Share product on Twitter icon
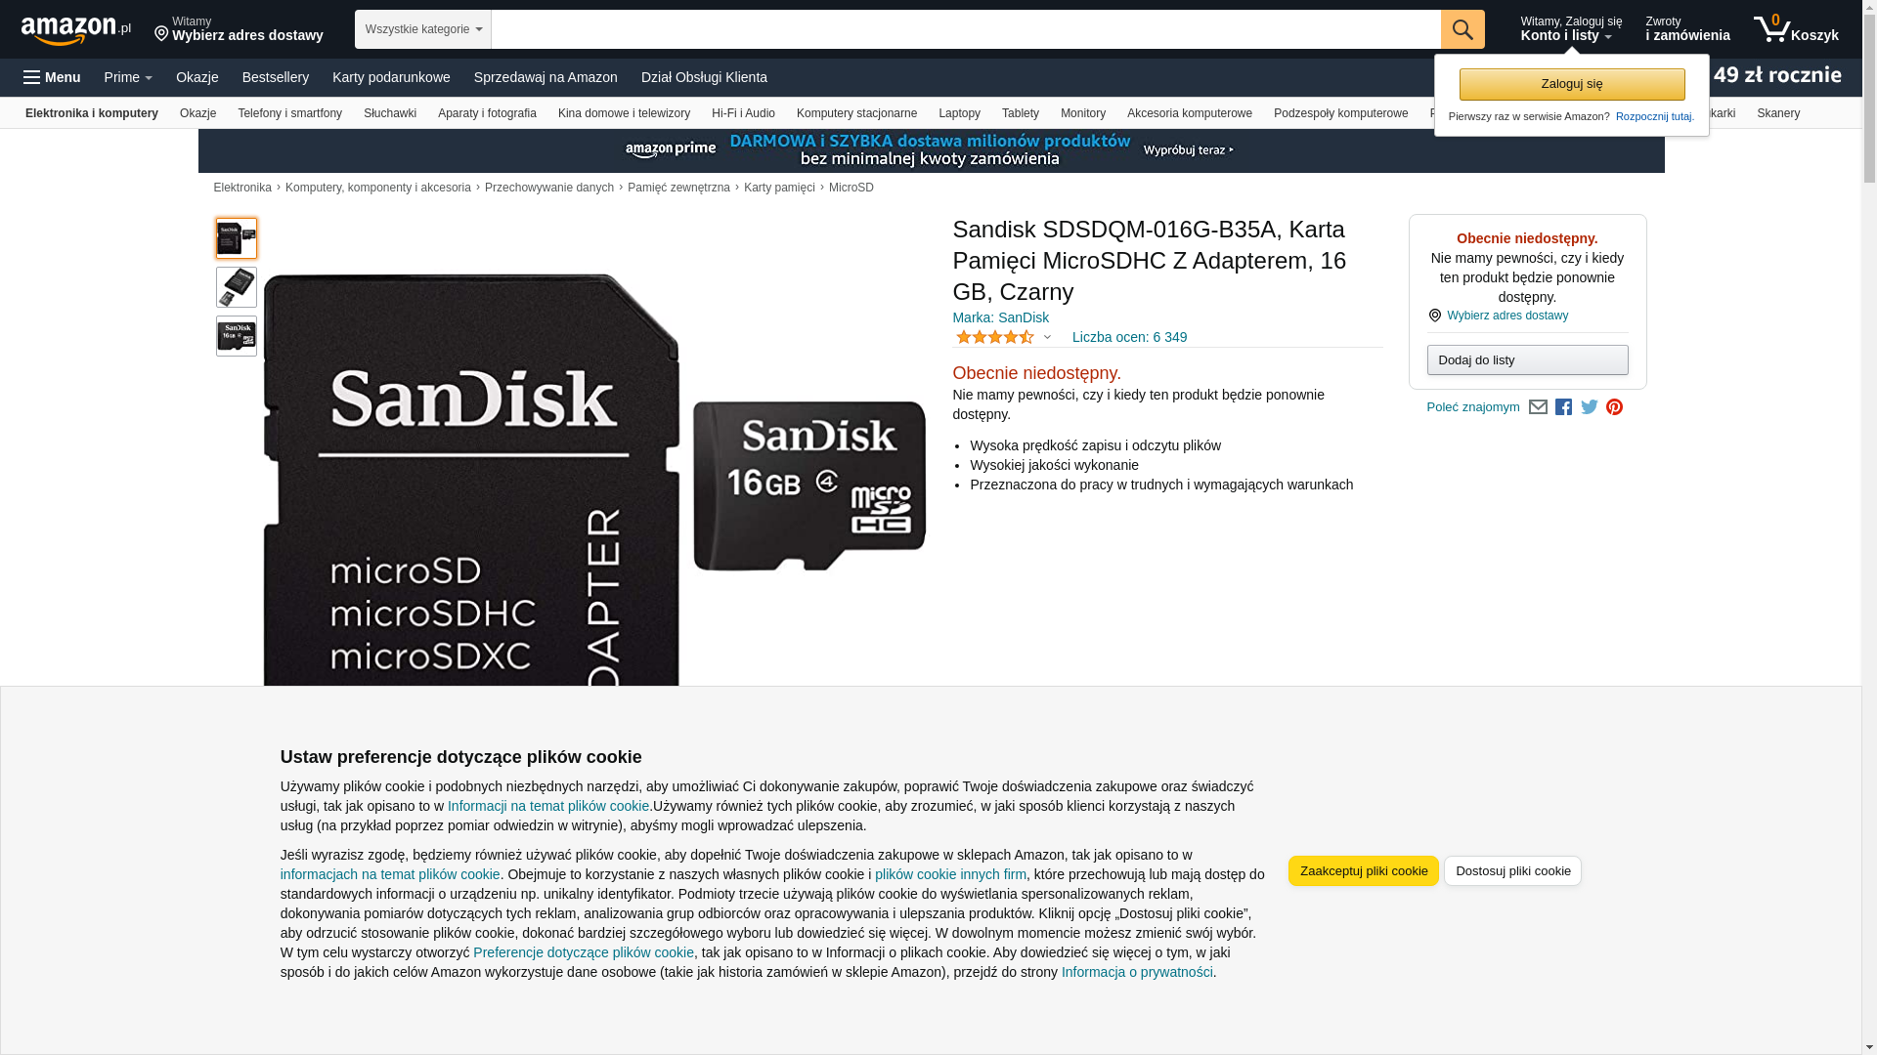 [x=1590, y=407]
